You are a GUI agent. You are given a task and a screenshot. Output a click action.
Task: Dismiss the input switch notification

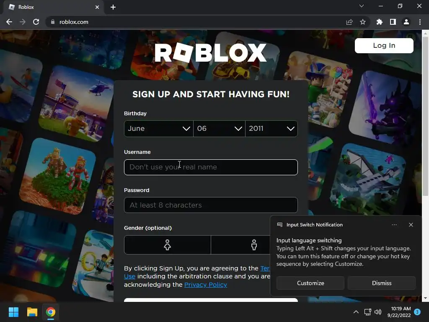pyautogui.click(x=381, y=283)
